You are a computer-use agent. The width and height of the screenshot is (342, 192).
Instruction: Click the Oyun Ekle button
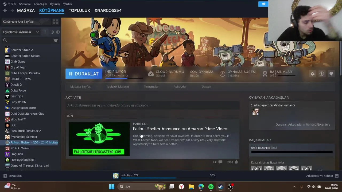(x=13, y=176)
